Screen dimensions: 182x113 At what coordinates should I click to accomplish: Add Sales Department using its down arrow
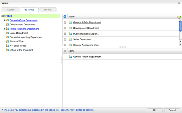65,39
